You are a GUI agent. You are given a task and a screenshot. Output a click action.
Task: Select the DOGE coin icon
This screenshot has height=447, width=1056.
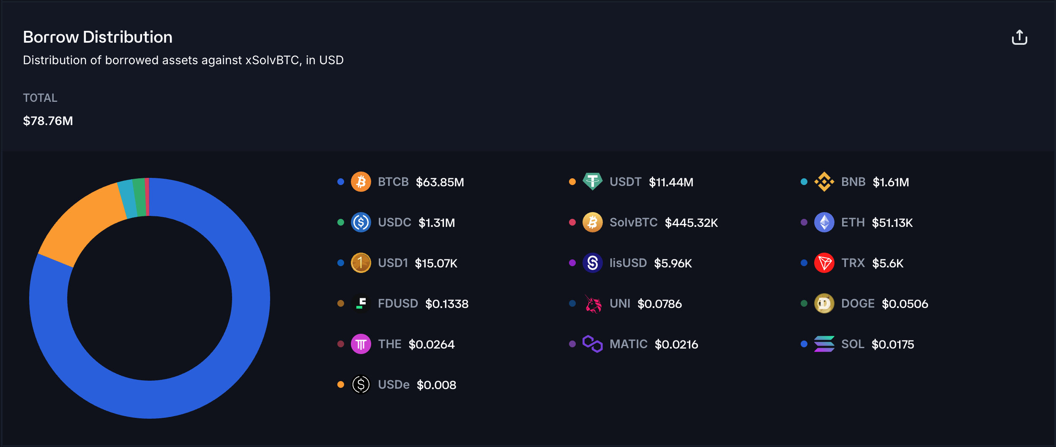click(824, 303)
